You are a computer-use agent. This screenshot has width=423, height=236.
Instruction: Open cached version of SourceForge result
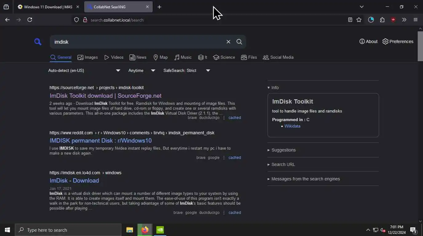pyautogui.click(x=235, y=118)
